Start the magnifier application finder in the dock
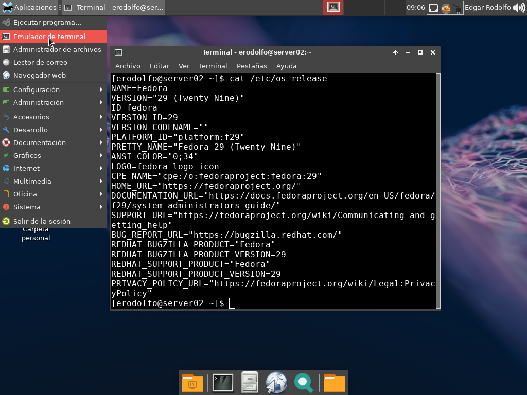Viewport: 527px width, 395px height. [303, 383]
